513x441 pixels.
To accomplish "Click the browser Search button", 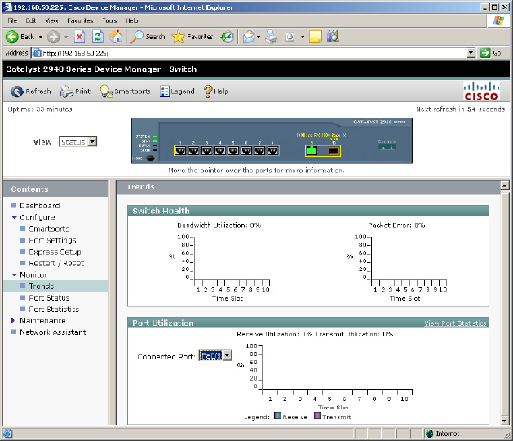I will click(x=148, y=37).
